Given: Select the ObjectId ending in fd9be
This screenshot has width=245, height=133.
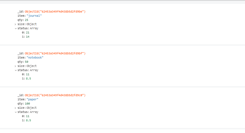Looking at the screenshot, I should click(x=55, y=11).
